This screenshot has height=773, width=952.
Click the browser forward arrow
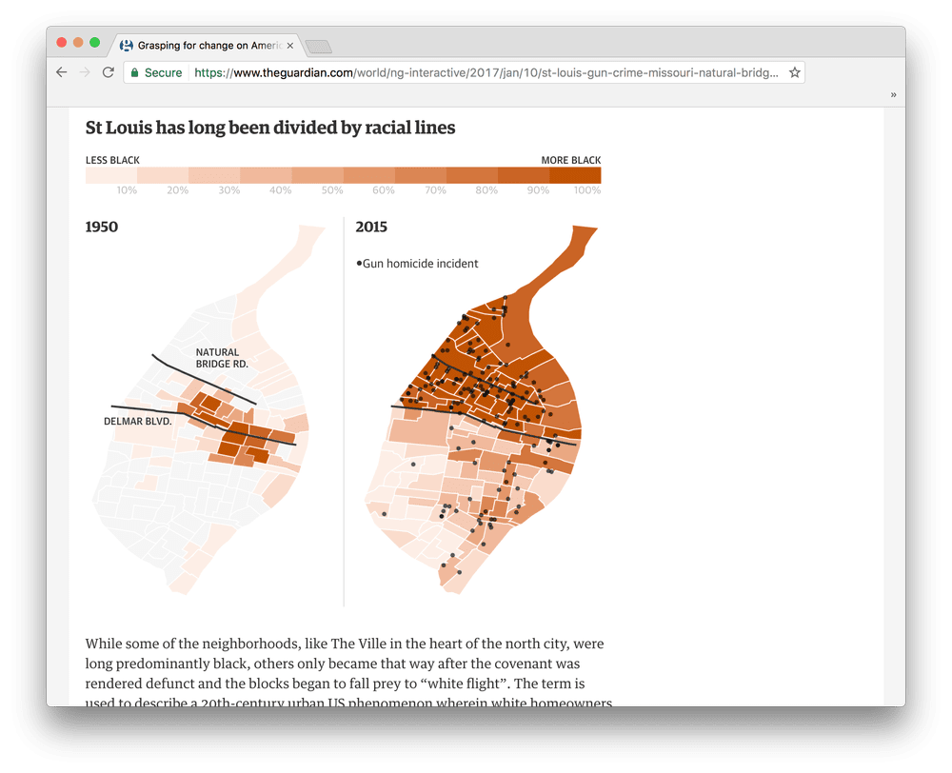(85, 72)
